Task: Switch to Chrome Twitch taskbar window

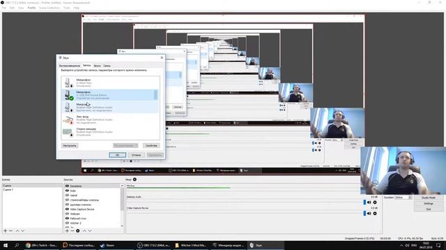Action: coord(41,245)
